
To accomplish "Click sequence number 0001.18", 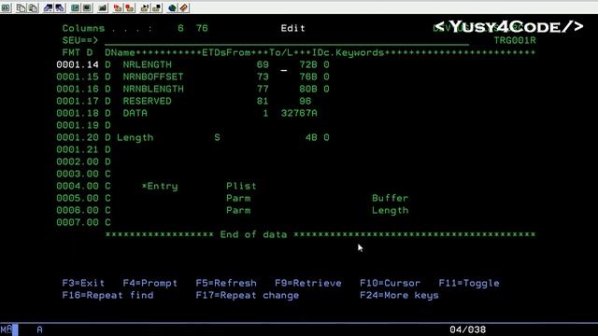I will tap(78, 114).
